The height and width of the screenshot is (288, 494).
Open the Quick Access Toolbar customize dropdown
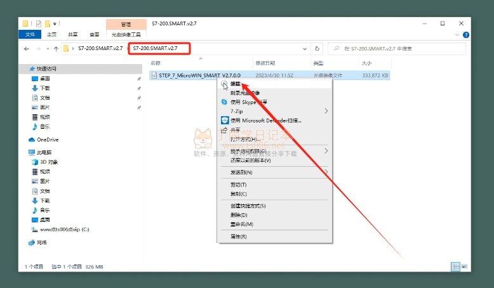tap(55, 23)
